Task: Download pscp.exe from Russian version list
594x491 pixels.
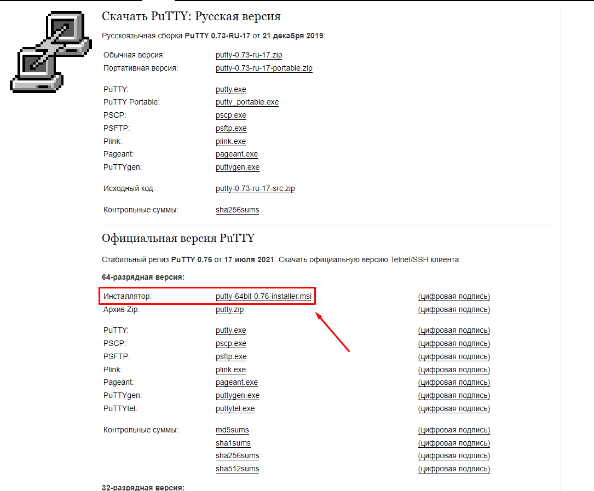Action: click(230, 115)
